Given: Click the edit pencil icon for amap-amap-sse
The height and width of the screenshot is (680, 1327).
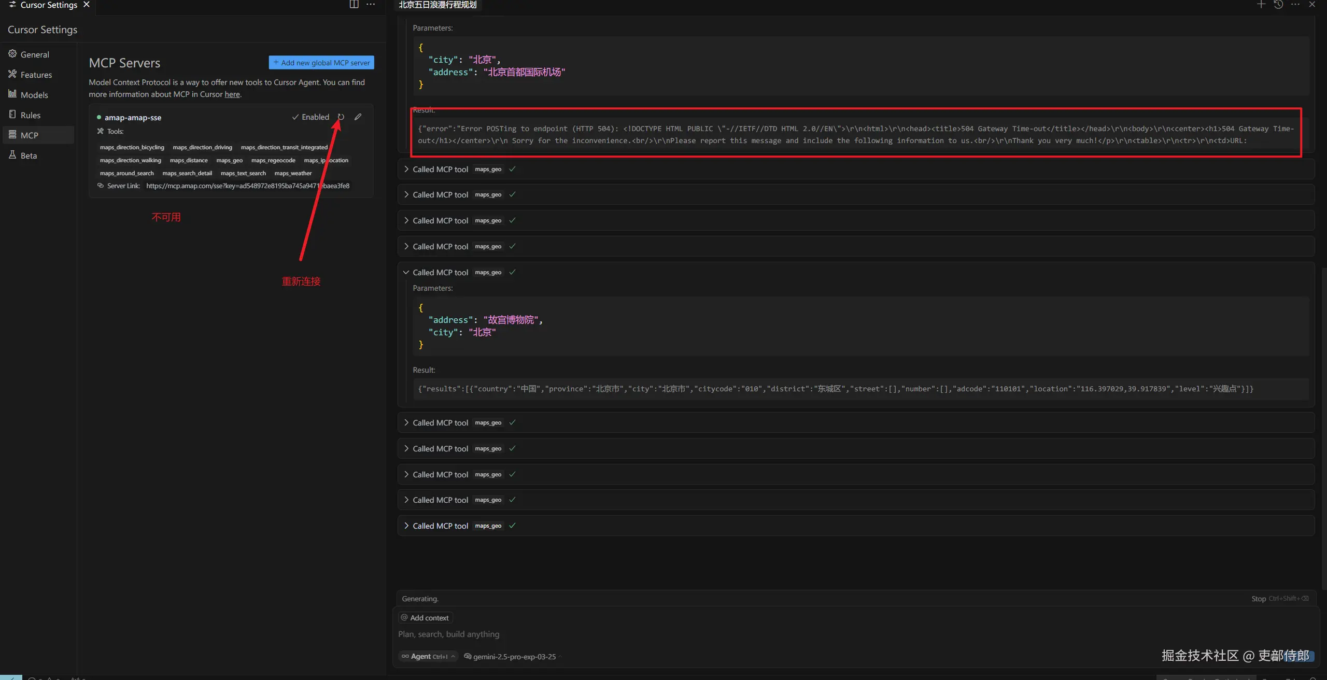Looking at the screenshot, I should point(358,117).
